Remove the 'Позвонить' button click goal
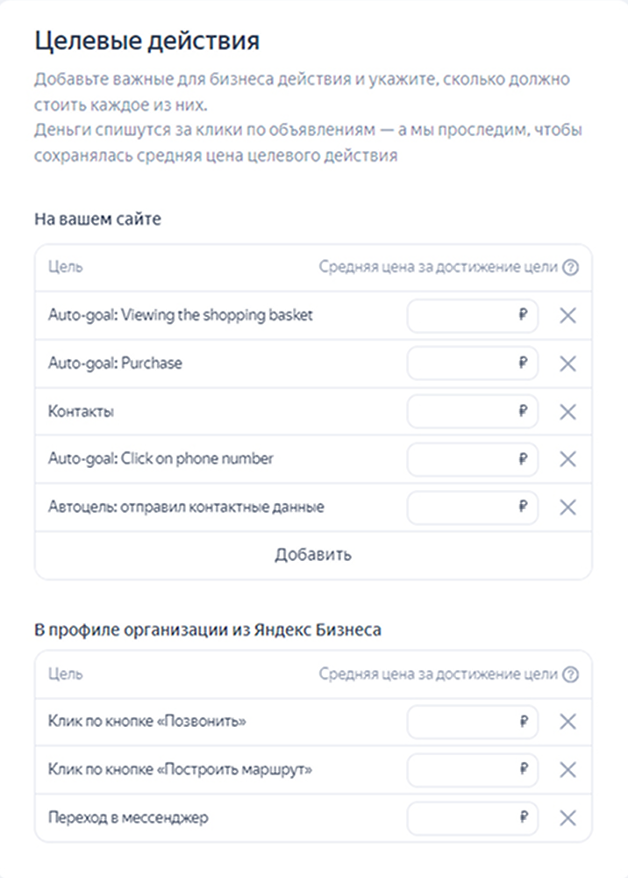 (567, 722)
